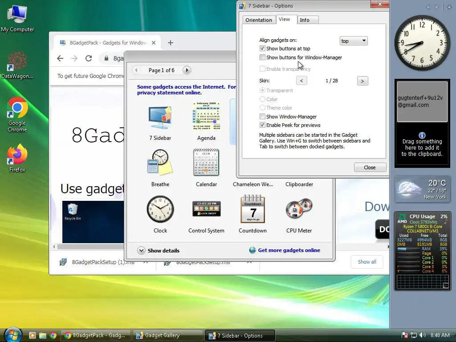The height and width of the screenshot is (342, 456).
Task: Launch Google Chrome from desktop
Action: 17,115
